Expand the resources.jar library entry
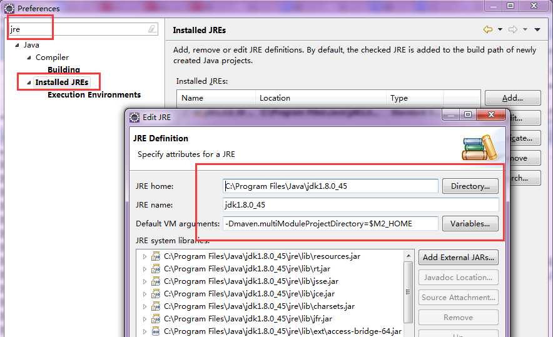Image resolution: width=553 pixels, height=337 pixels. [145, 256]
